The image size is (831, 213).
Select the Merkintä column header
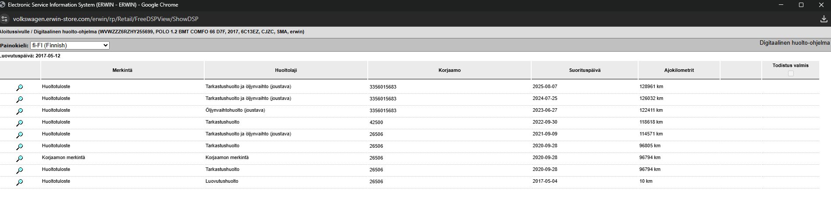(x=122, y=70)
